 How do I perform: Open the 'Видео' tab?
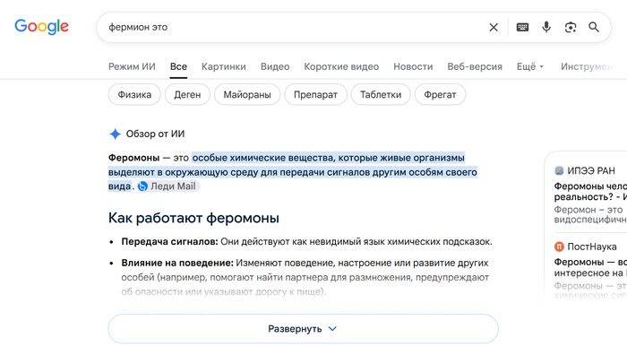(275, 66)
